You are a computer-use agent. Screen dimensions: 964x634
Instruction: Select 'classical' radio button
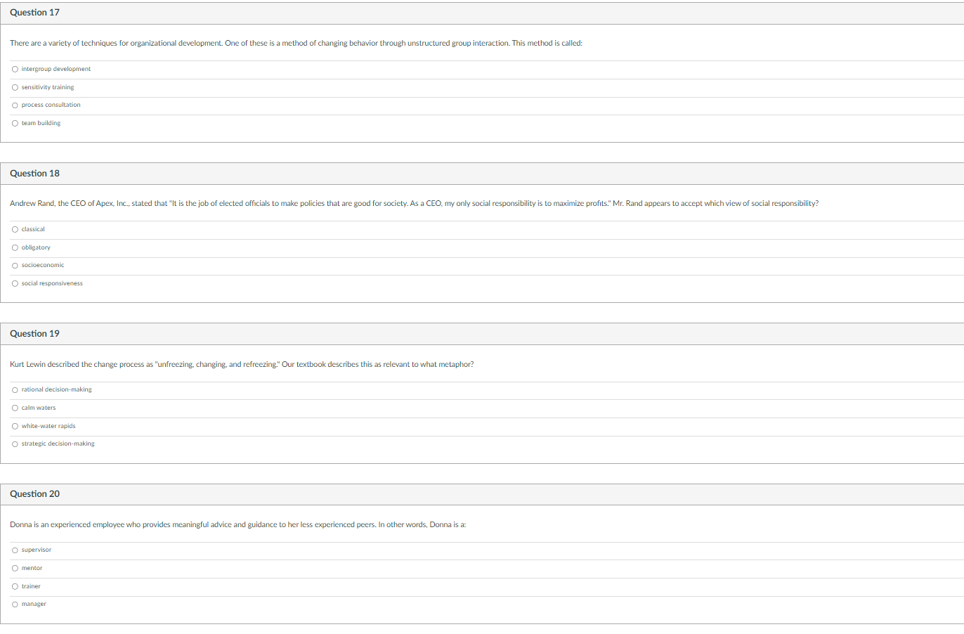[x=15, y=229]
